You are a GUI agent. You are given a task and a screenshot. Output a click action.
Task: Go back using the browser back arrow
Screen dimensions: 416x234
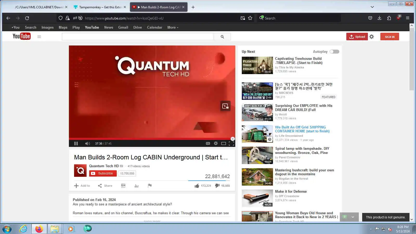tap(8, 18)
